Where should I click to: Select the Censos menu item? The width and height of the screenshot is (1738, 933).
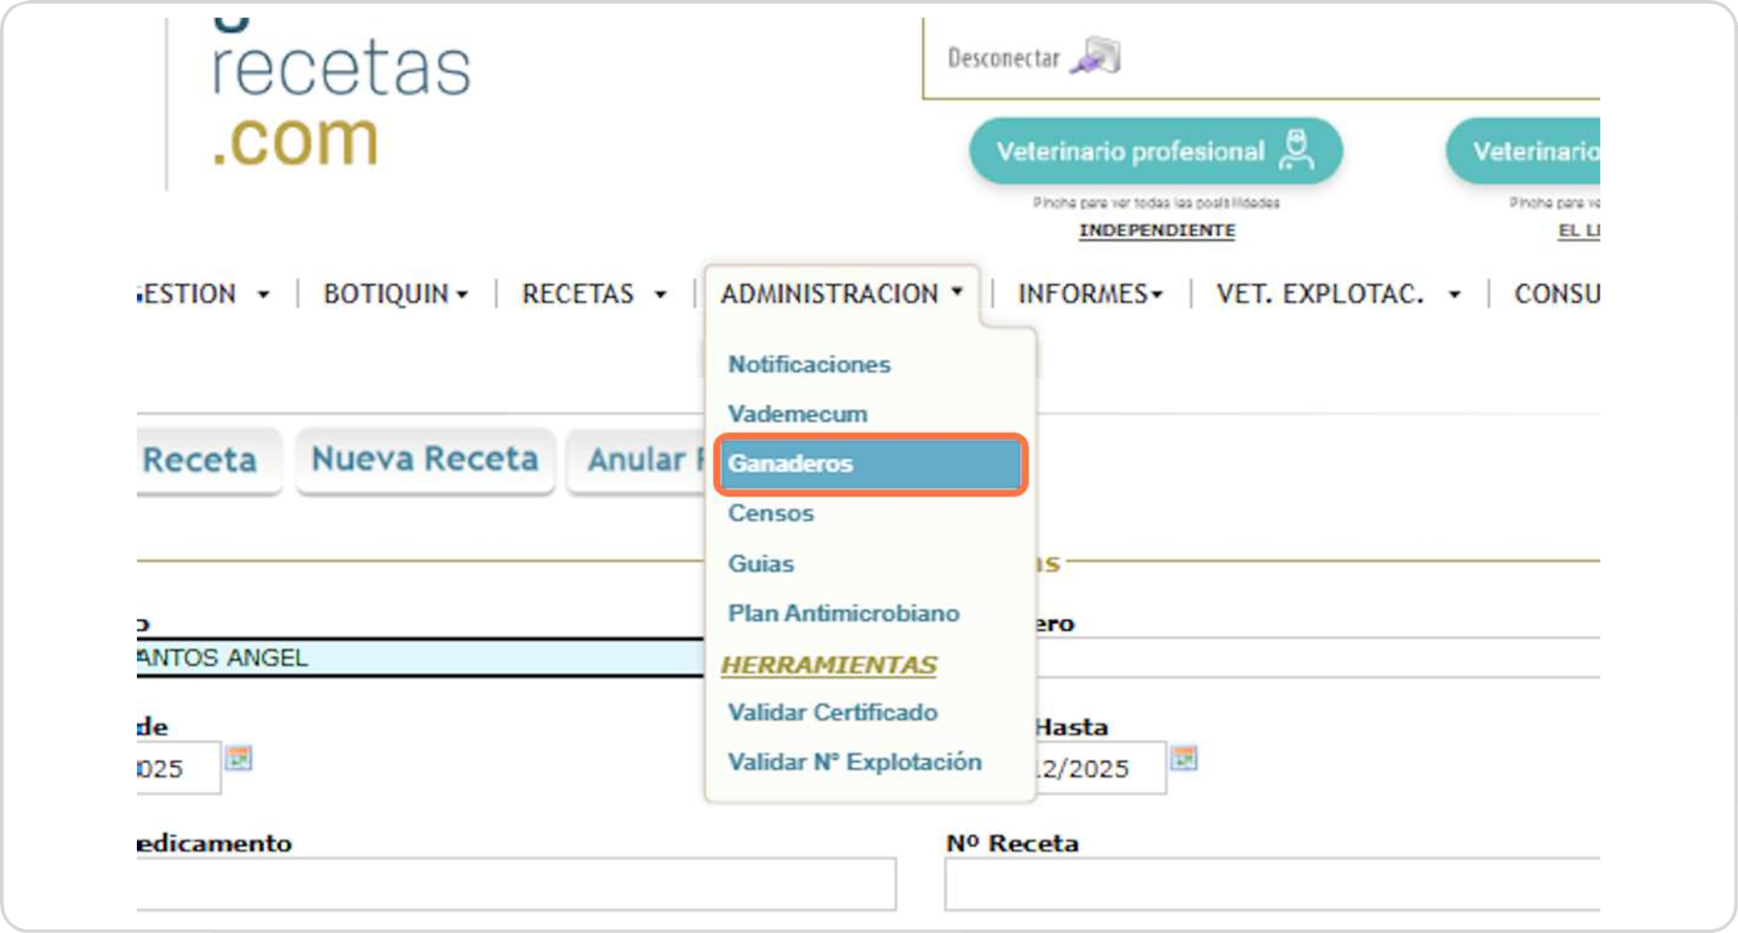click(x=771, y=514)
